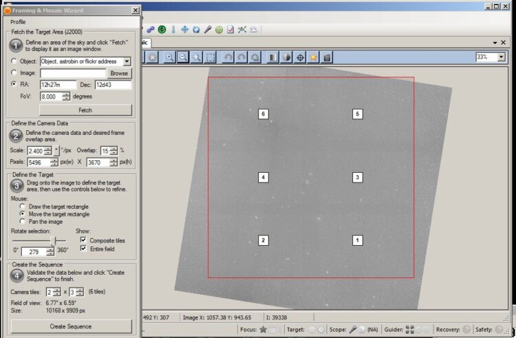Select Pan the image option
Image resolution: width=516 pixels, height=338 pixels.
click(23, 222)
